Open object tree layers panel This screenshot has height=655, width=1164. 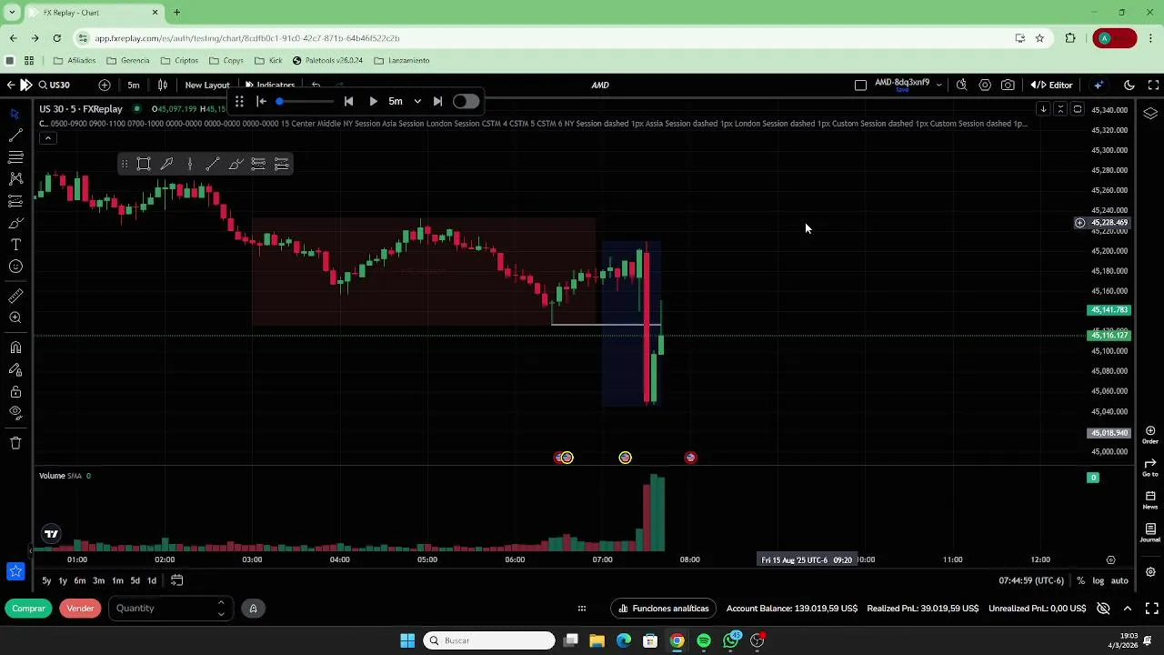1150,114
